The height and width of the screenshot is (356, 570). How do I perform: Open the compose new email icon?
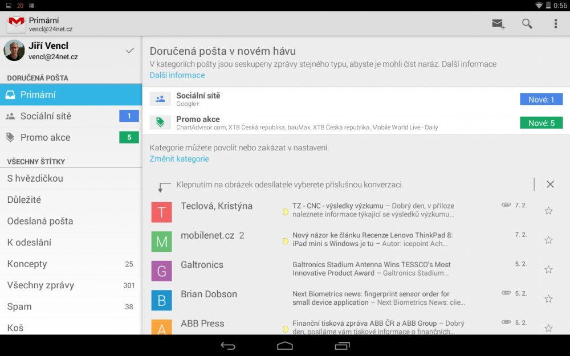[x=498, y=23]
